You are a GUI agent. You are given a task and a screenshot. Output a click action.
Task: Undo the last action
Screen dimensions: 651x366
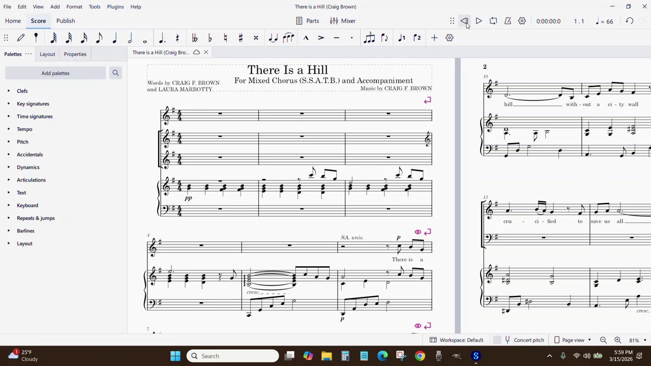(629, 21)
